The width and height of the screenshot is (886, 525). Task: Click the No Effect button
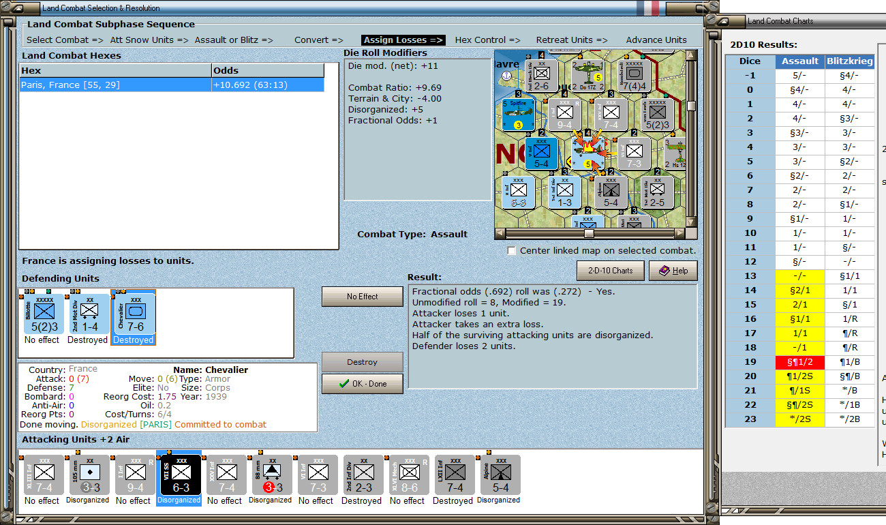(x=362, y=297)
